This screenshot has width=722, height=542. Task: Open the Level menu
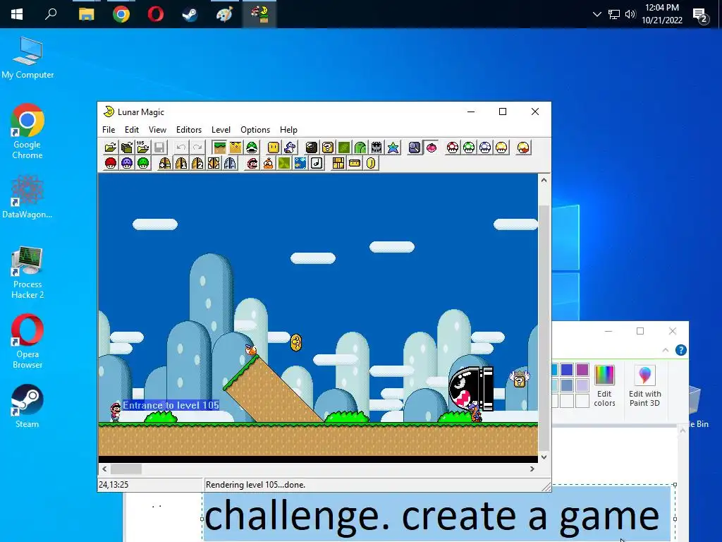pyautogui.click(x=221, y=130)
